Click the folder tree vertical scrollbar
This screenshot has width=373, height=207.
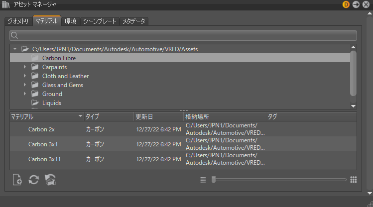[x=353, y=73]
